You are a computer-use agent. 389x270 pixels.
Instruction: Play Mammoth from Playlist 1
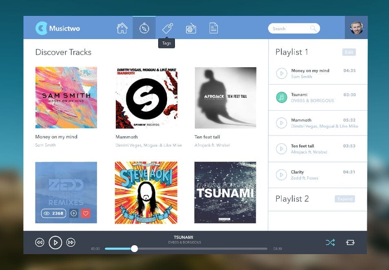pyautogui.click(x=281, y=123)
